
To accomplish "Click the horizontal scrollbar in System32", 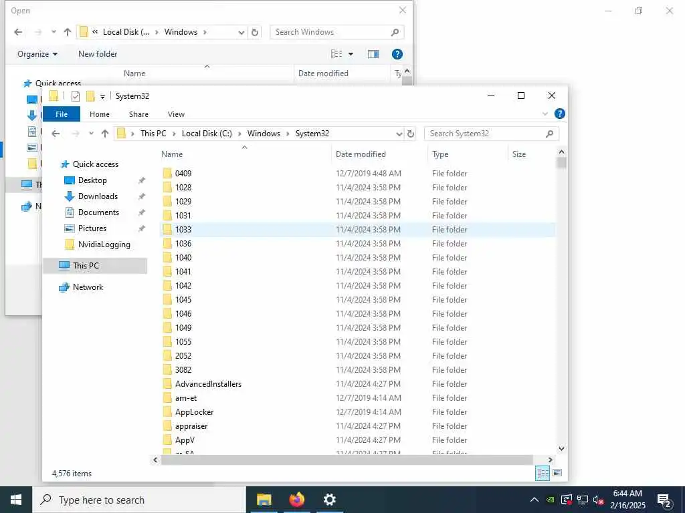I will click(x=347, y=460).
